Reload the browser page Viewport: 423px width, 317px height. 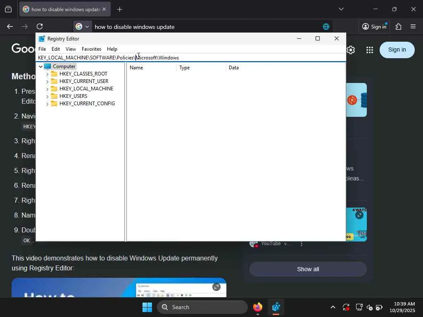pos(40,26)
